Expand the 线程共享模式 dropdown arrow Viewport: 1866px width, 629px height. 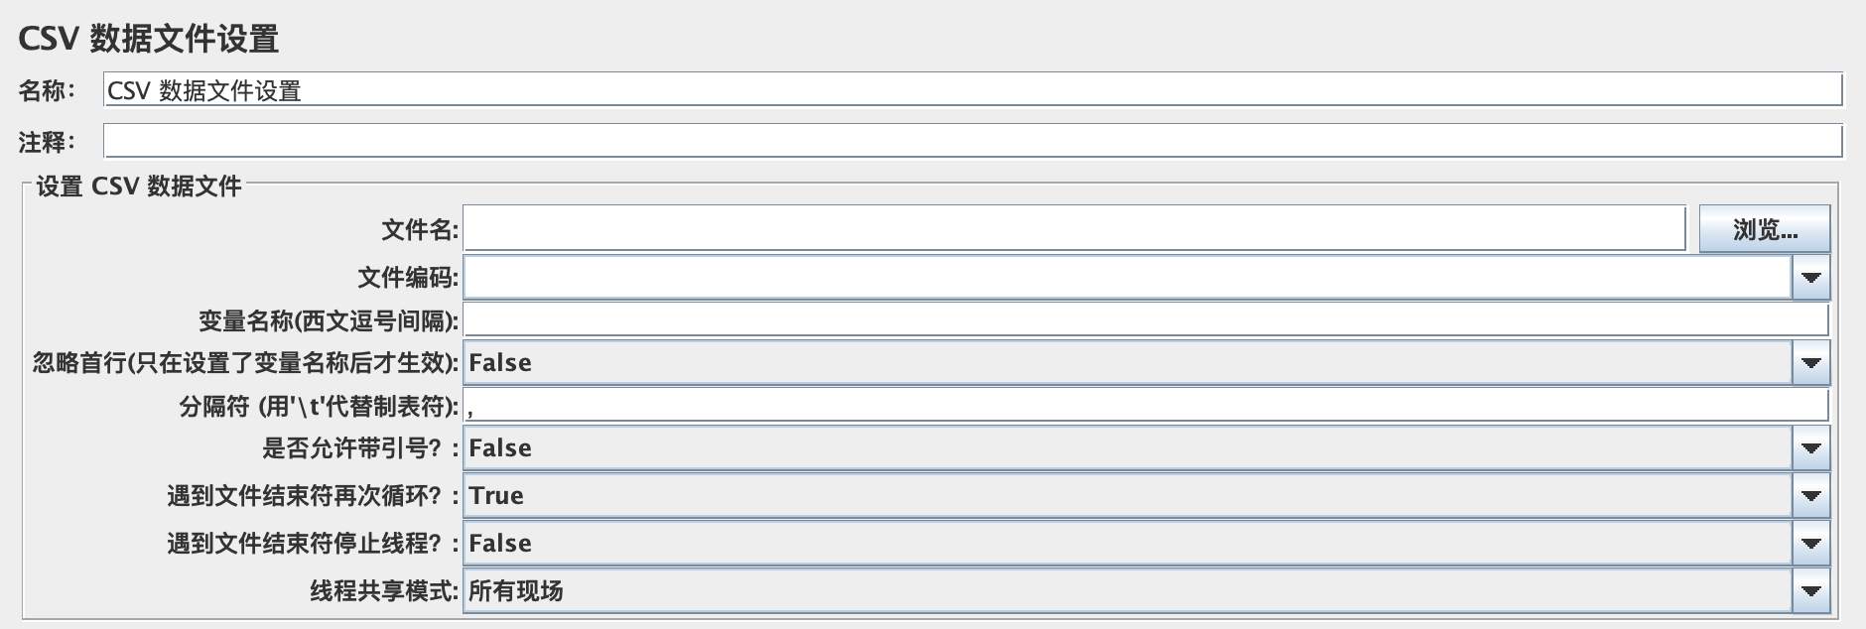1810,590
